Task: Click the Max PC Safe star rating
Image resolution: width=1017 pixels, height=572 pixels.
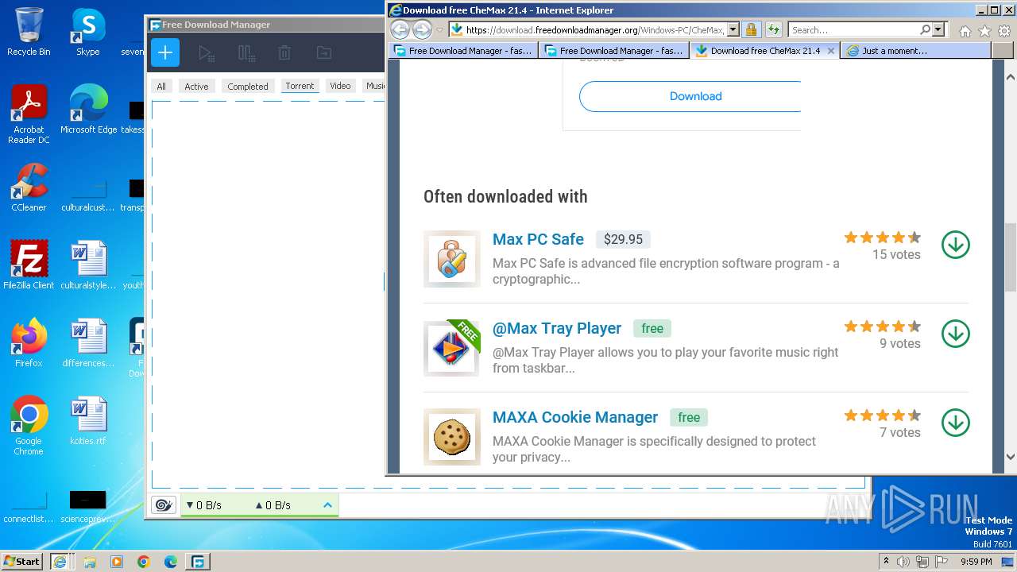Action: pos(882,237)
